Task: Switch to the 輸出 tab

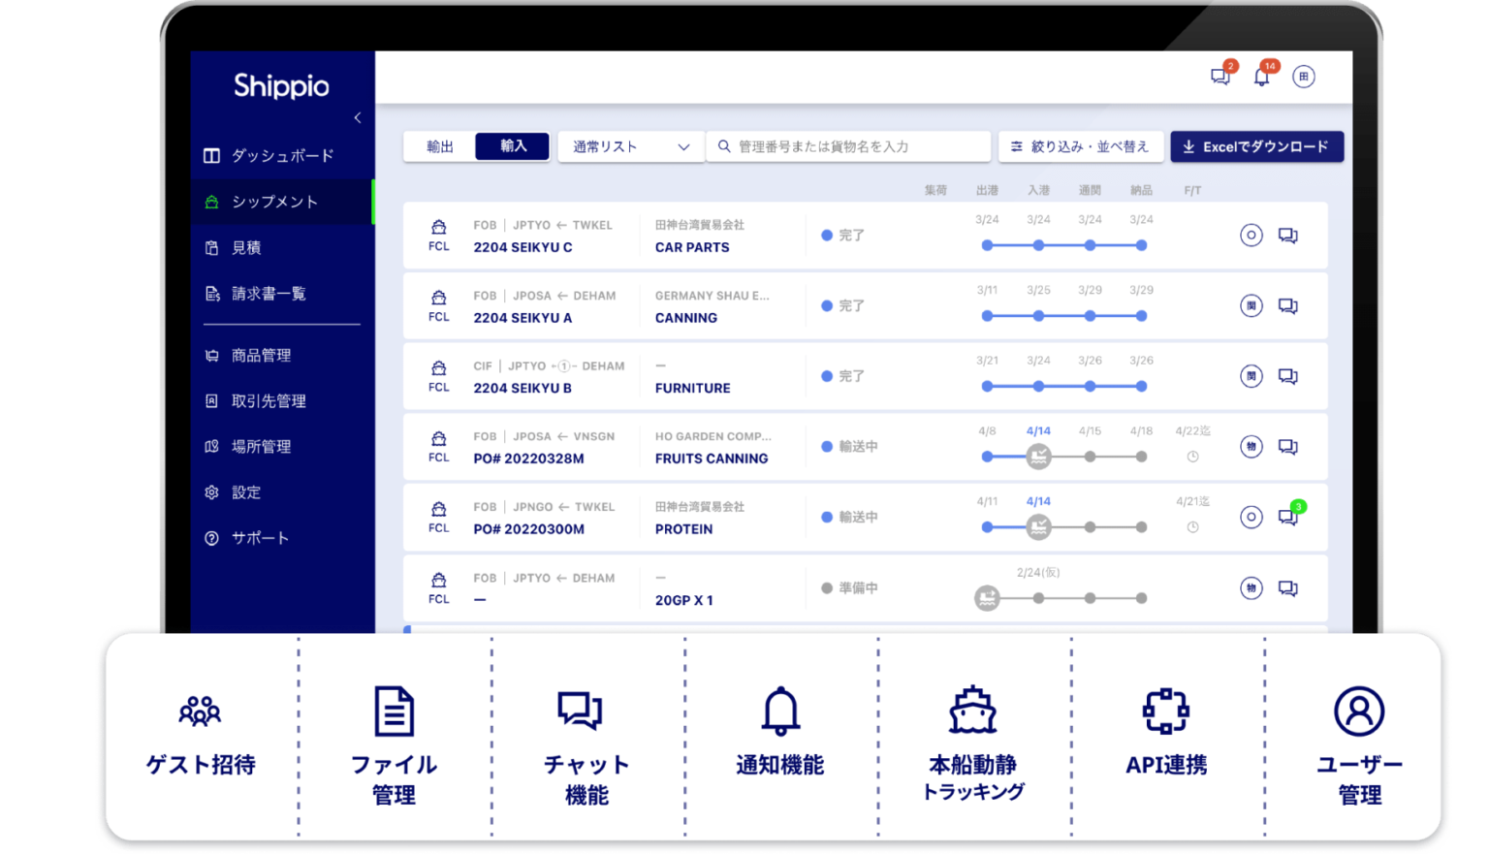Action: [436, 145]
